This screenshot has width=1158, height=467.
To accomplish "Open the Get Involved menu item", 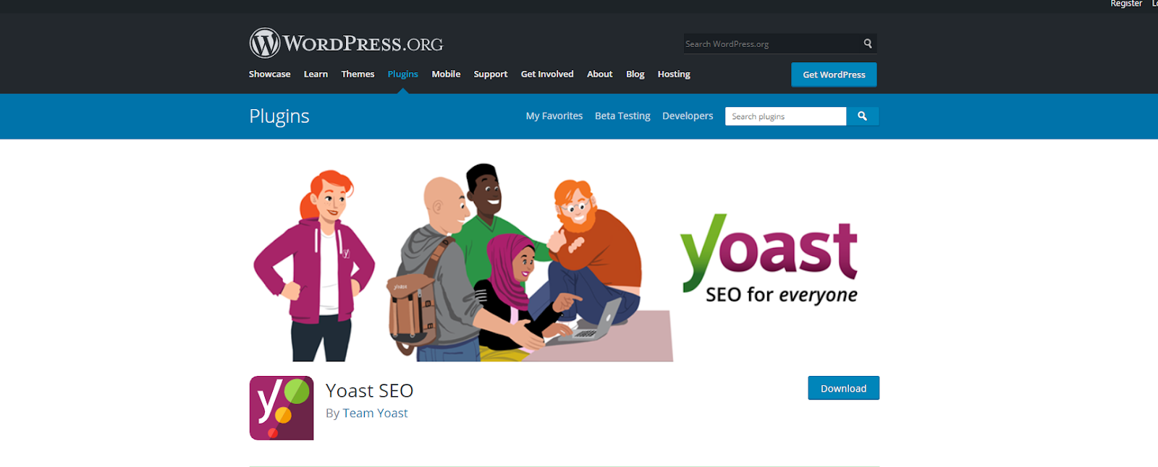I will point(547,74).
